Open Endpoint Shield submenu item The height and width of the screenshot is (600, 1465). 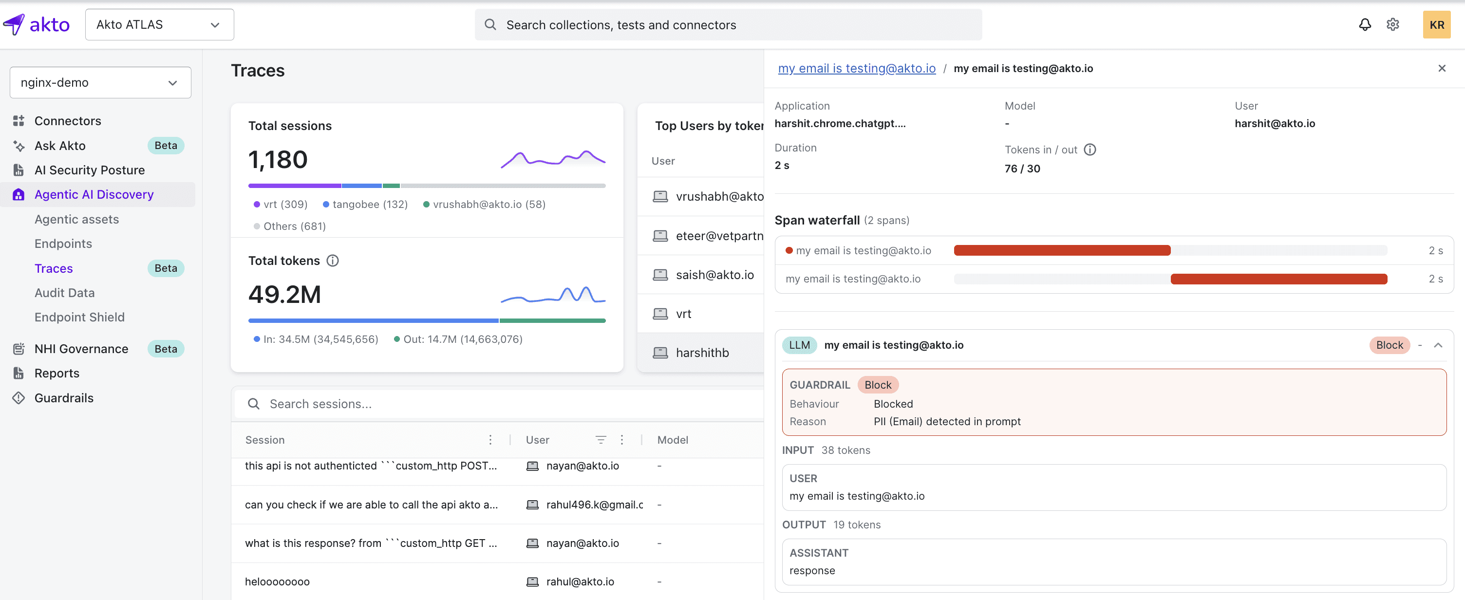coord(79,318)
